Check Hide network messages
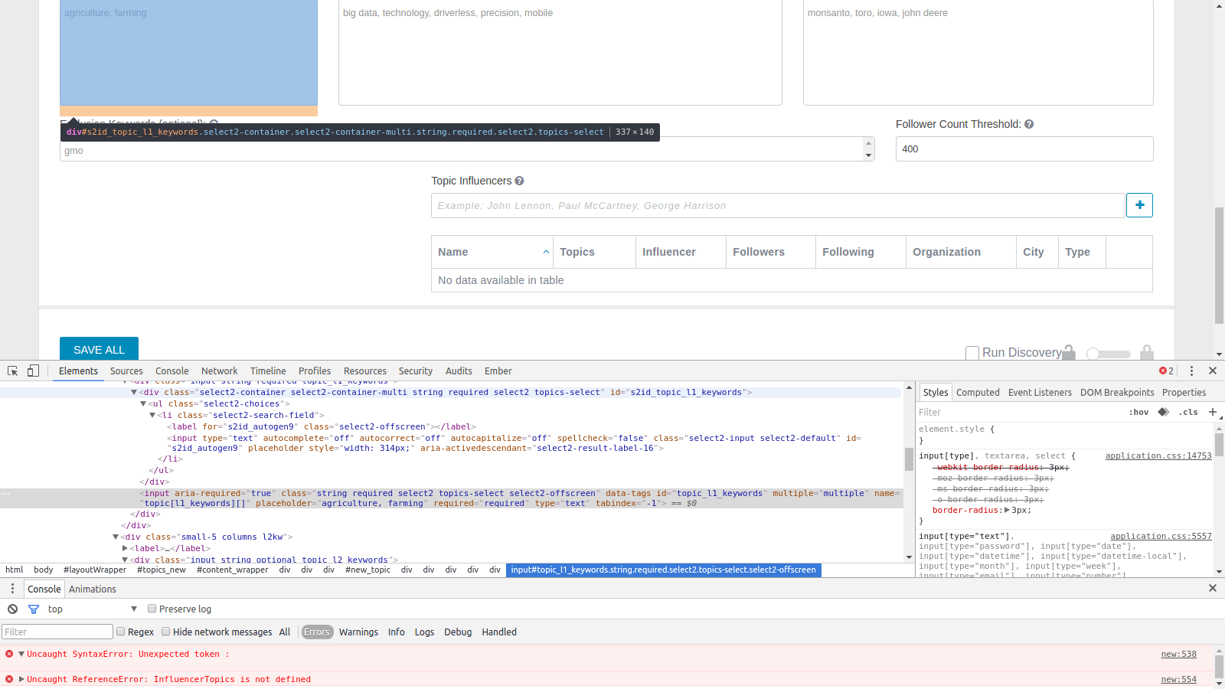 click(166, 632)
